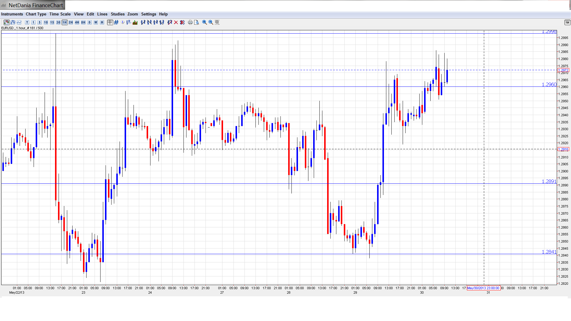The image size is (571, 321).
Task: Click the Help menu item
Action: tap(163, 14)
